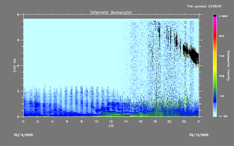Click the y-axis tick label '6'
234x146 pixels.
(18, 40)
